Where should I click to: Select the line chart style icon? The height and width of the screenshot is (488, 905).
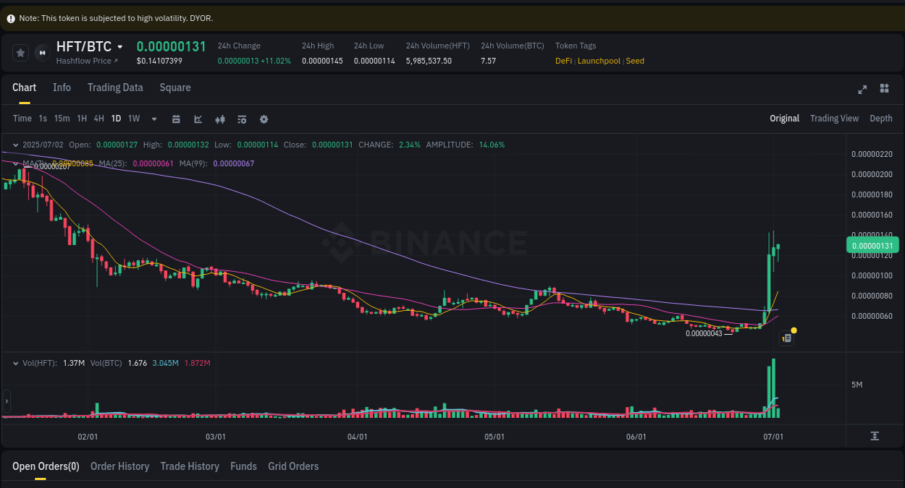pos(198,119)
